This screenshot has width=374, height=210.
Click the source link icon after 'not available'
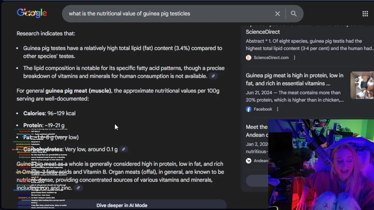(213, 76)
